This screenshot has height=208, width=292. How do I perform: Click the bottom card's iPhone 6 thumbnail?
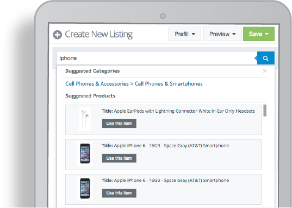tap(85, 188)
